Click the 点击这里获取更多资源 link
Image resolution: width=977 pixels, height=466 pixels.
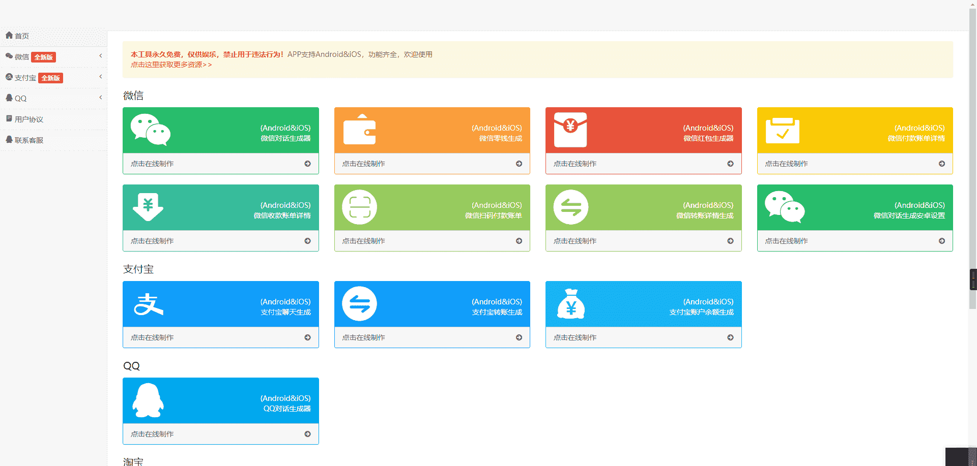pos(171,65)
